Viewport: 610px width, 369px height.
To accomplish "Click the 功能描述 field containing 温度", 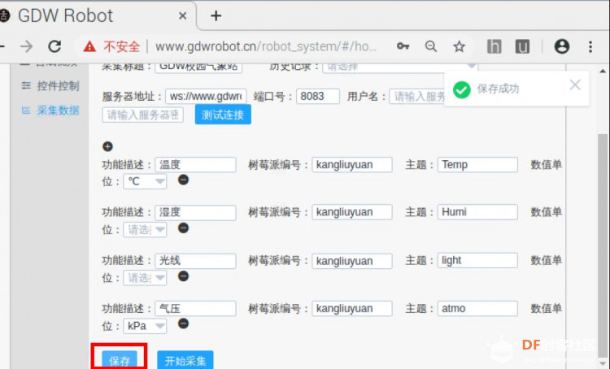I will click(x=195, y=165).
